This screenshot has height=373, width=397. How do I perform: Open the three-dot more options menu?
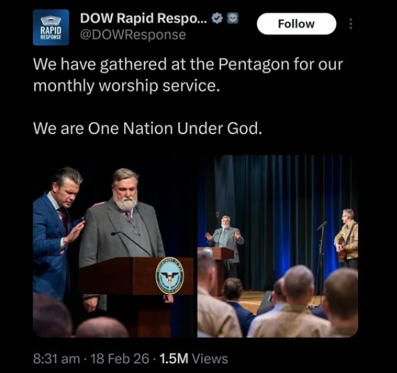pyautogui.click(x=351, y=24)
